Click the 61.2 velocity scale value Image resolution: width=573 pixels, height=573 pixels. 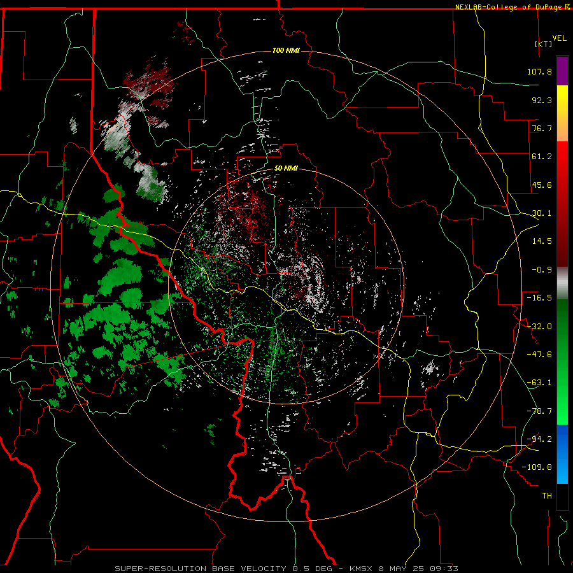point(542,157)
